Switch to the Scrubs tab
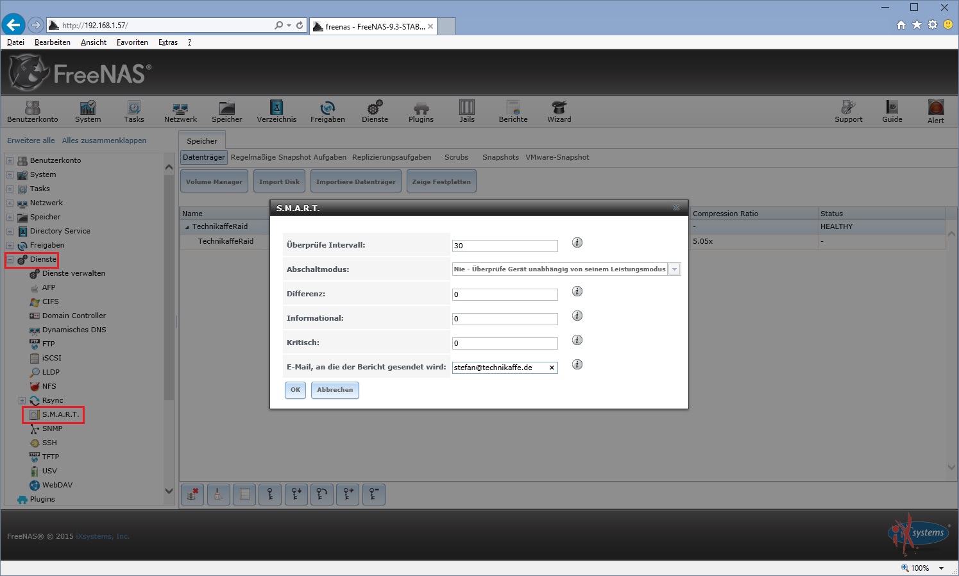Image resolution: width=959 pixels, height=576 pixels. coord(456,157)
